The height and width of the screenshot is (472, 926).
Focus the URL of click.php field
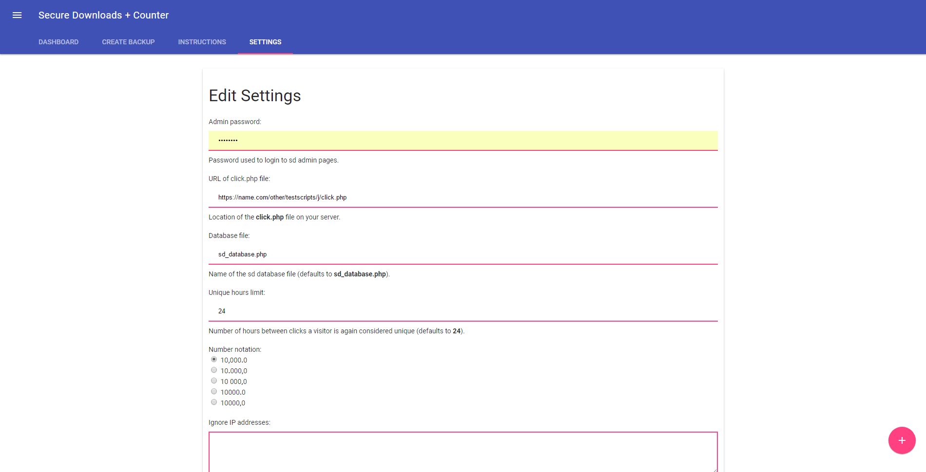(x=463, y=197)
